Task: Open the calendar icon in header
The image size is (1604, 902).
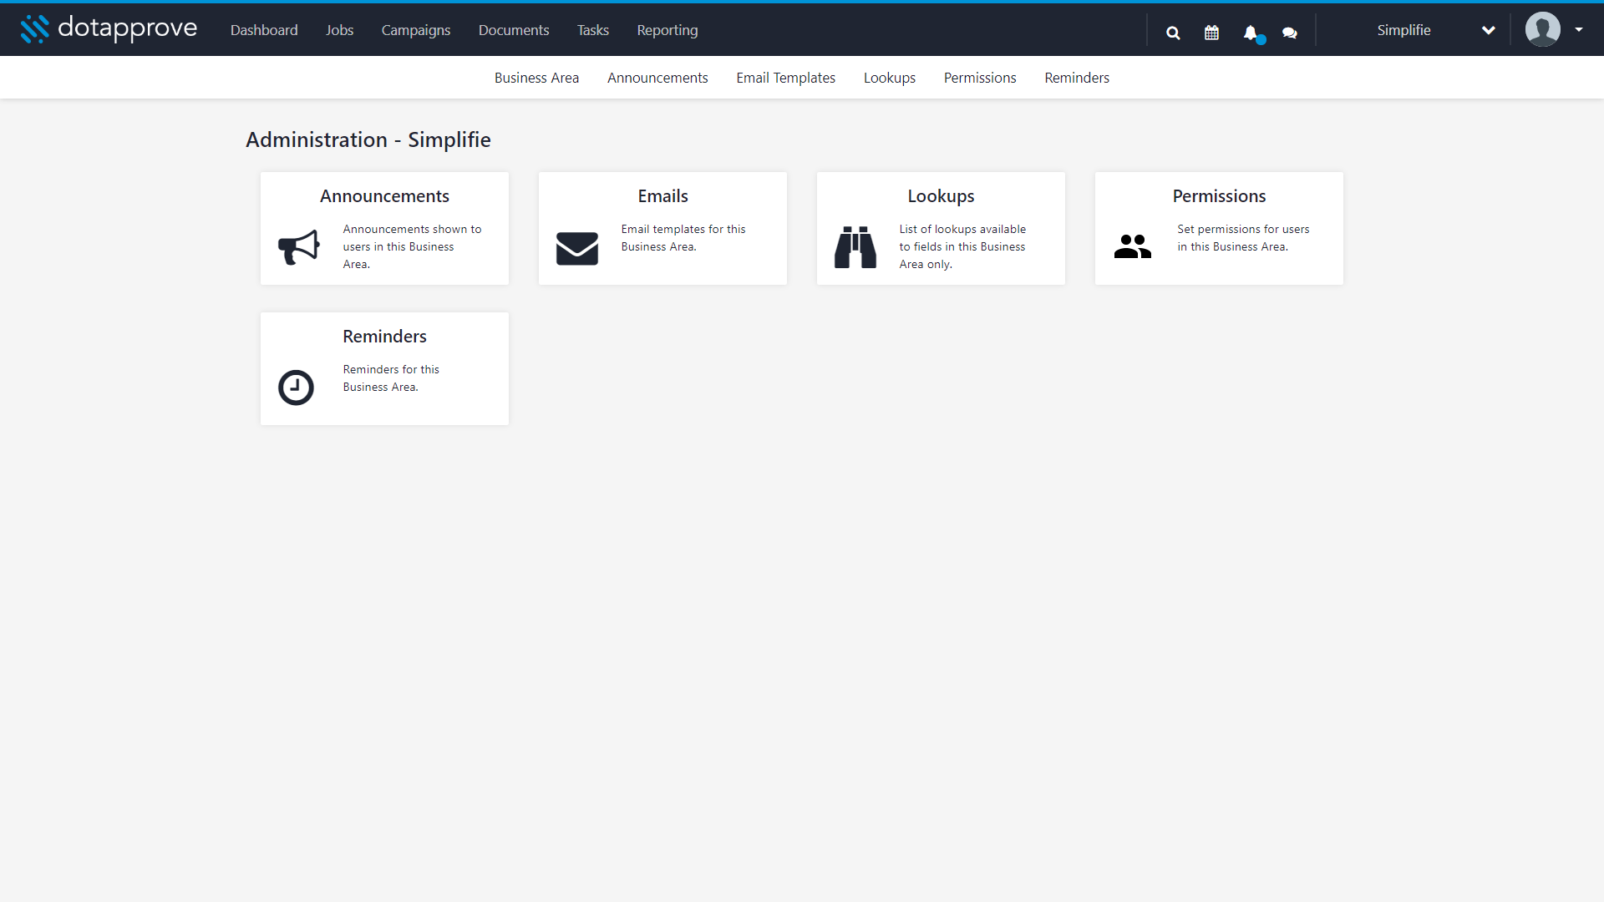Action: pos(1211,33)
